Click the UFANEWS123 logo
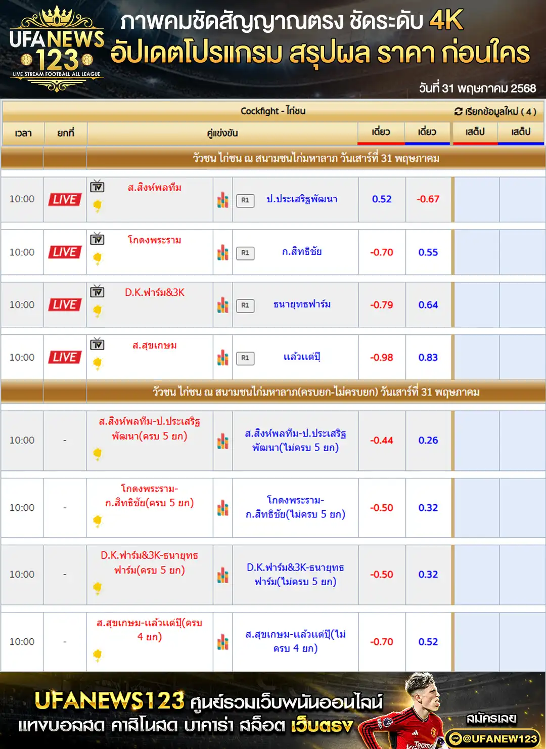This screenshot has width=546, height=749. (x=57, y=49)
